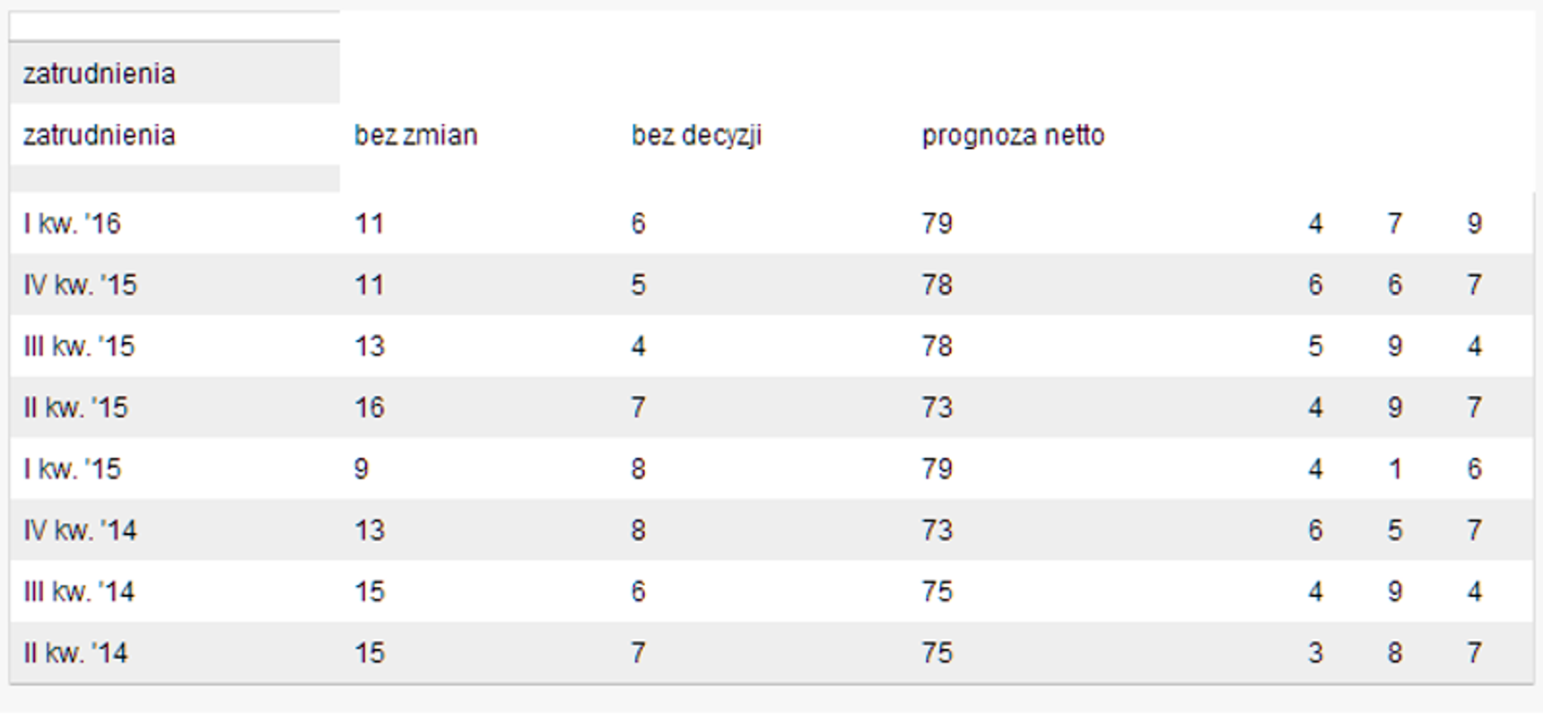The height and width of the screenshot is (718, 1543).
Task: Click the 'bez decyzji' column header
Action: [x=696, y=136]
